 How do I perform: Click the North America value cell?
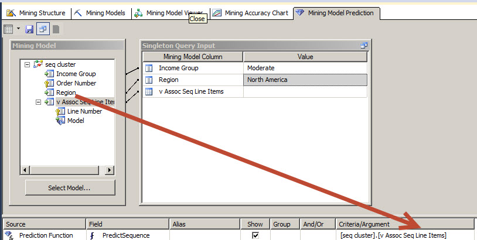tap(305, 80)
